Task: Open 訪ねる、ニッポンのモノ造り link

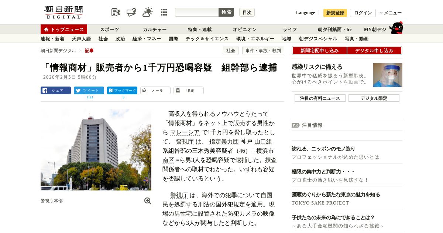Action: 323,149
